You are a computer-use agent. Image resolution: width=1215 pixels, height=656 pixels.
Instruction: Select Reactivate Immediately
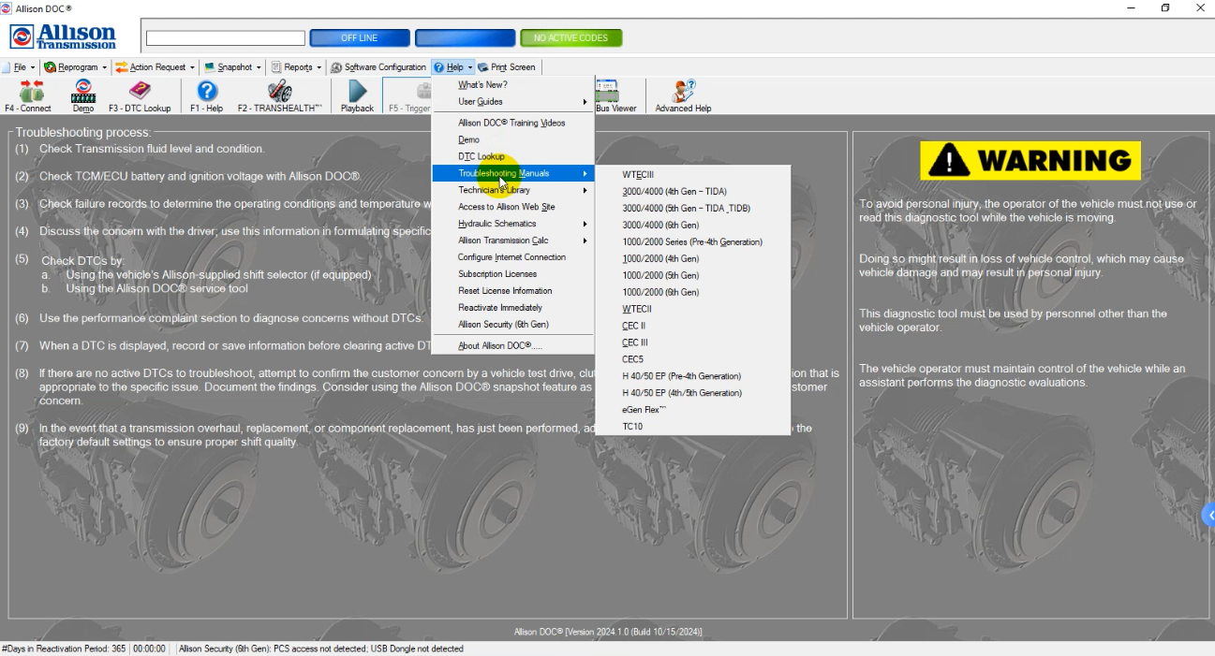tap(512, 308)
